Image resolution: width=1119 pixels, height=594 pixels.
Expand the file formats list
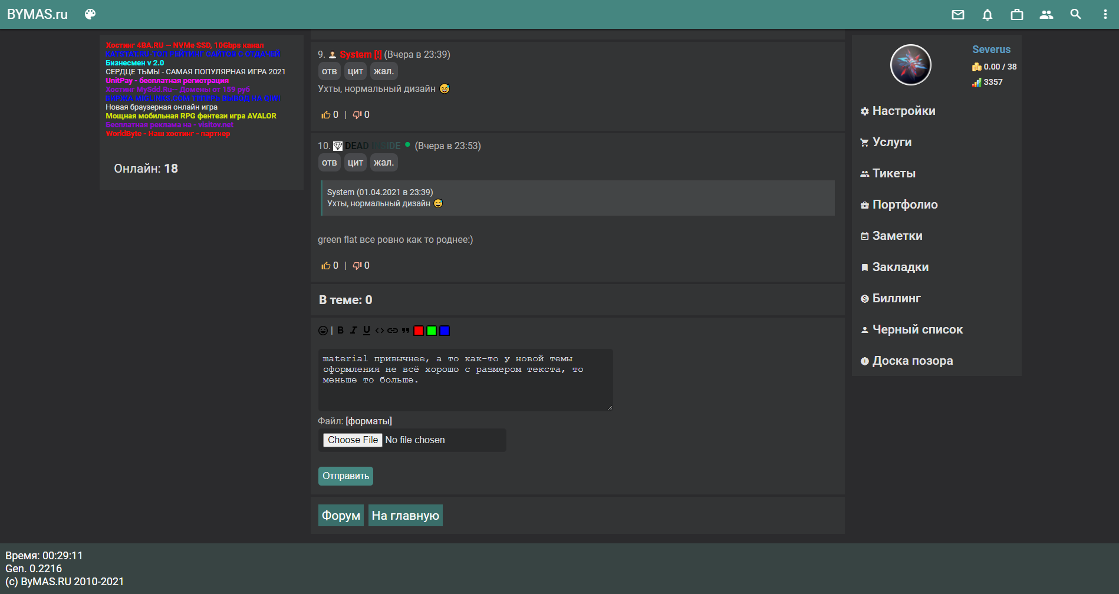click(368, 421)
